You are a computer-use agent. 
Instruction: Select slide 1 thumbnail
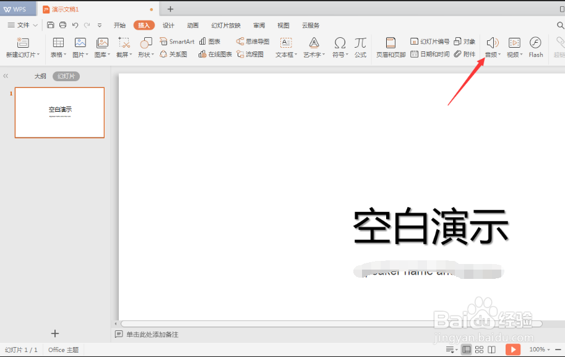click(59, 113)
